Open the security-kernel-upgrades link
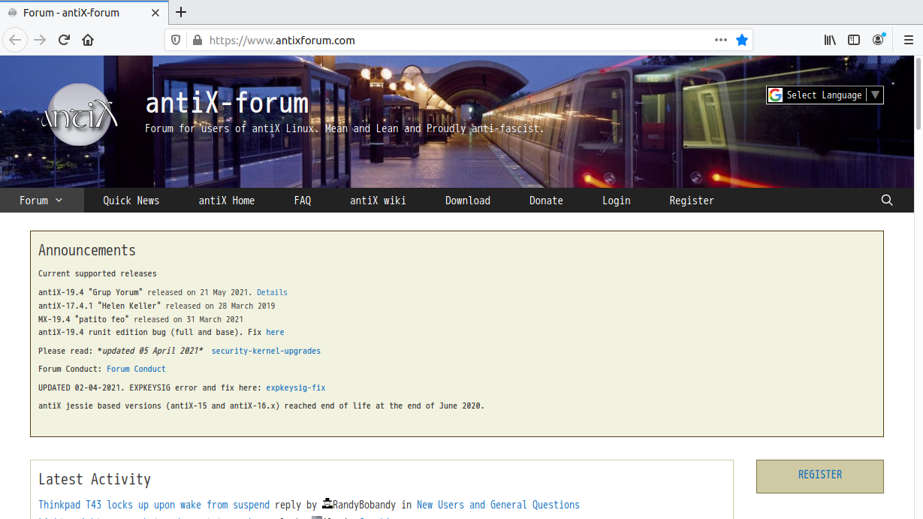The height and width of the screenshot is (519, 923). tap(266, 351)
